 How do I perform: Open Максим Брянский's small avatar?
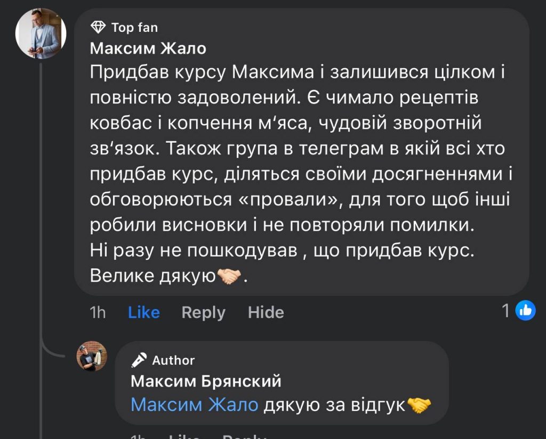pyautogui.click(x=92, y=356)
